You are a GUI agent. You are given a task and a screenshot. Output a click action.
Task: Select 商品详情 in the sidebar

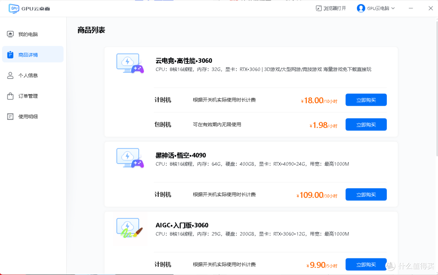tap(33, 55)
